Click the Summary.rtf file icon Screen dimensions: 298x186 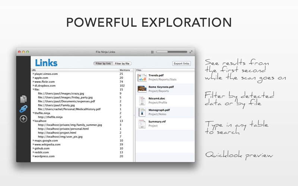coord(142,124)
